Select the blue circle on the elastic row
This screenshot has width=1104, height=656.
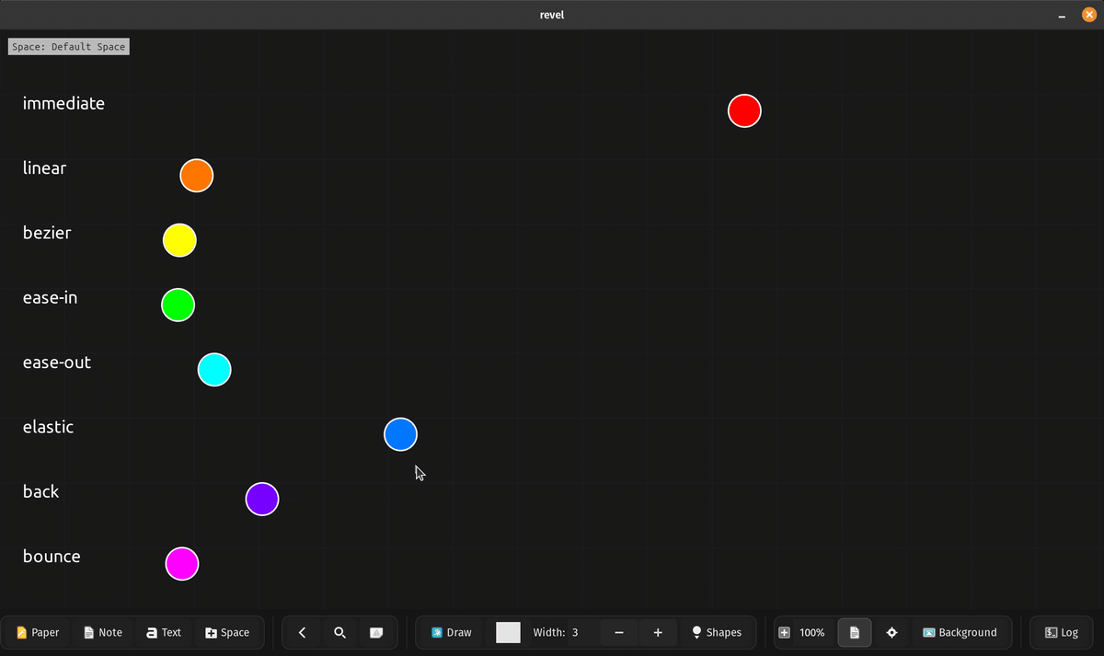[x=400, y=434]
